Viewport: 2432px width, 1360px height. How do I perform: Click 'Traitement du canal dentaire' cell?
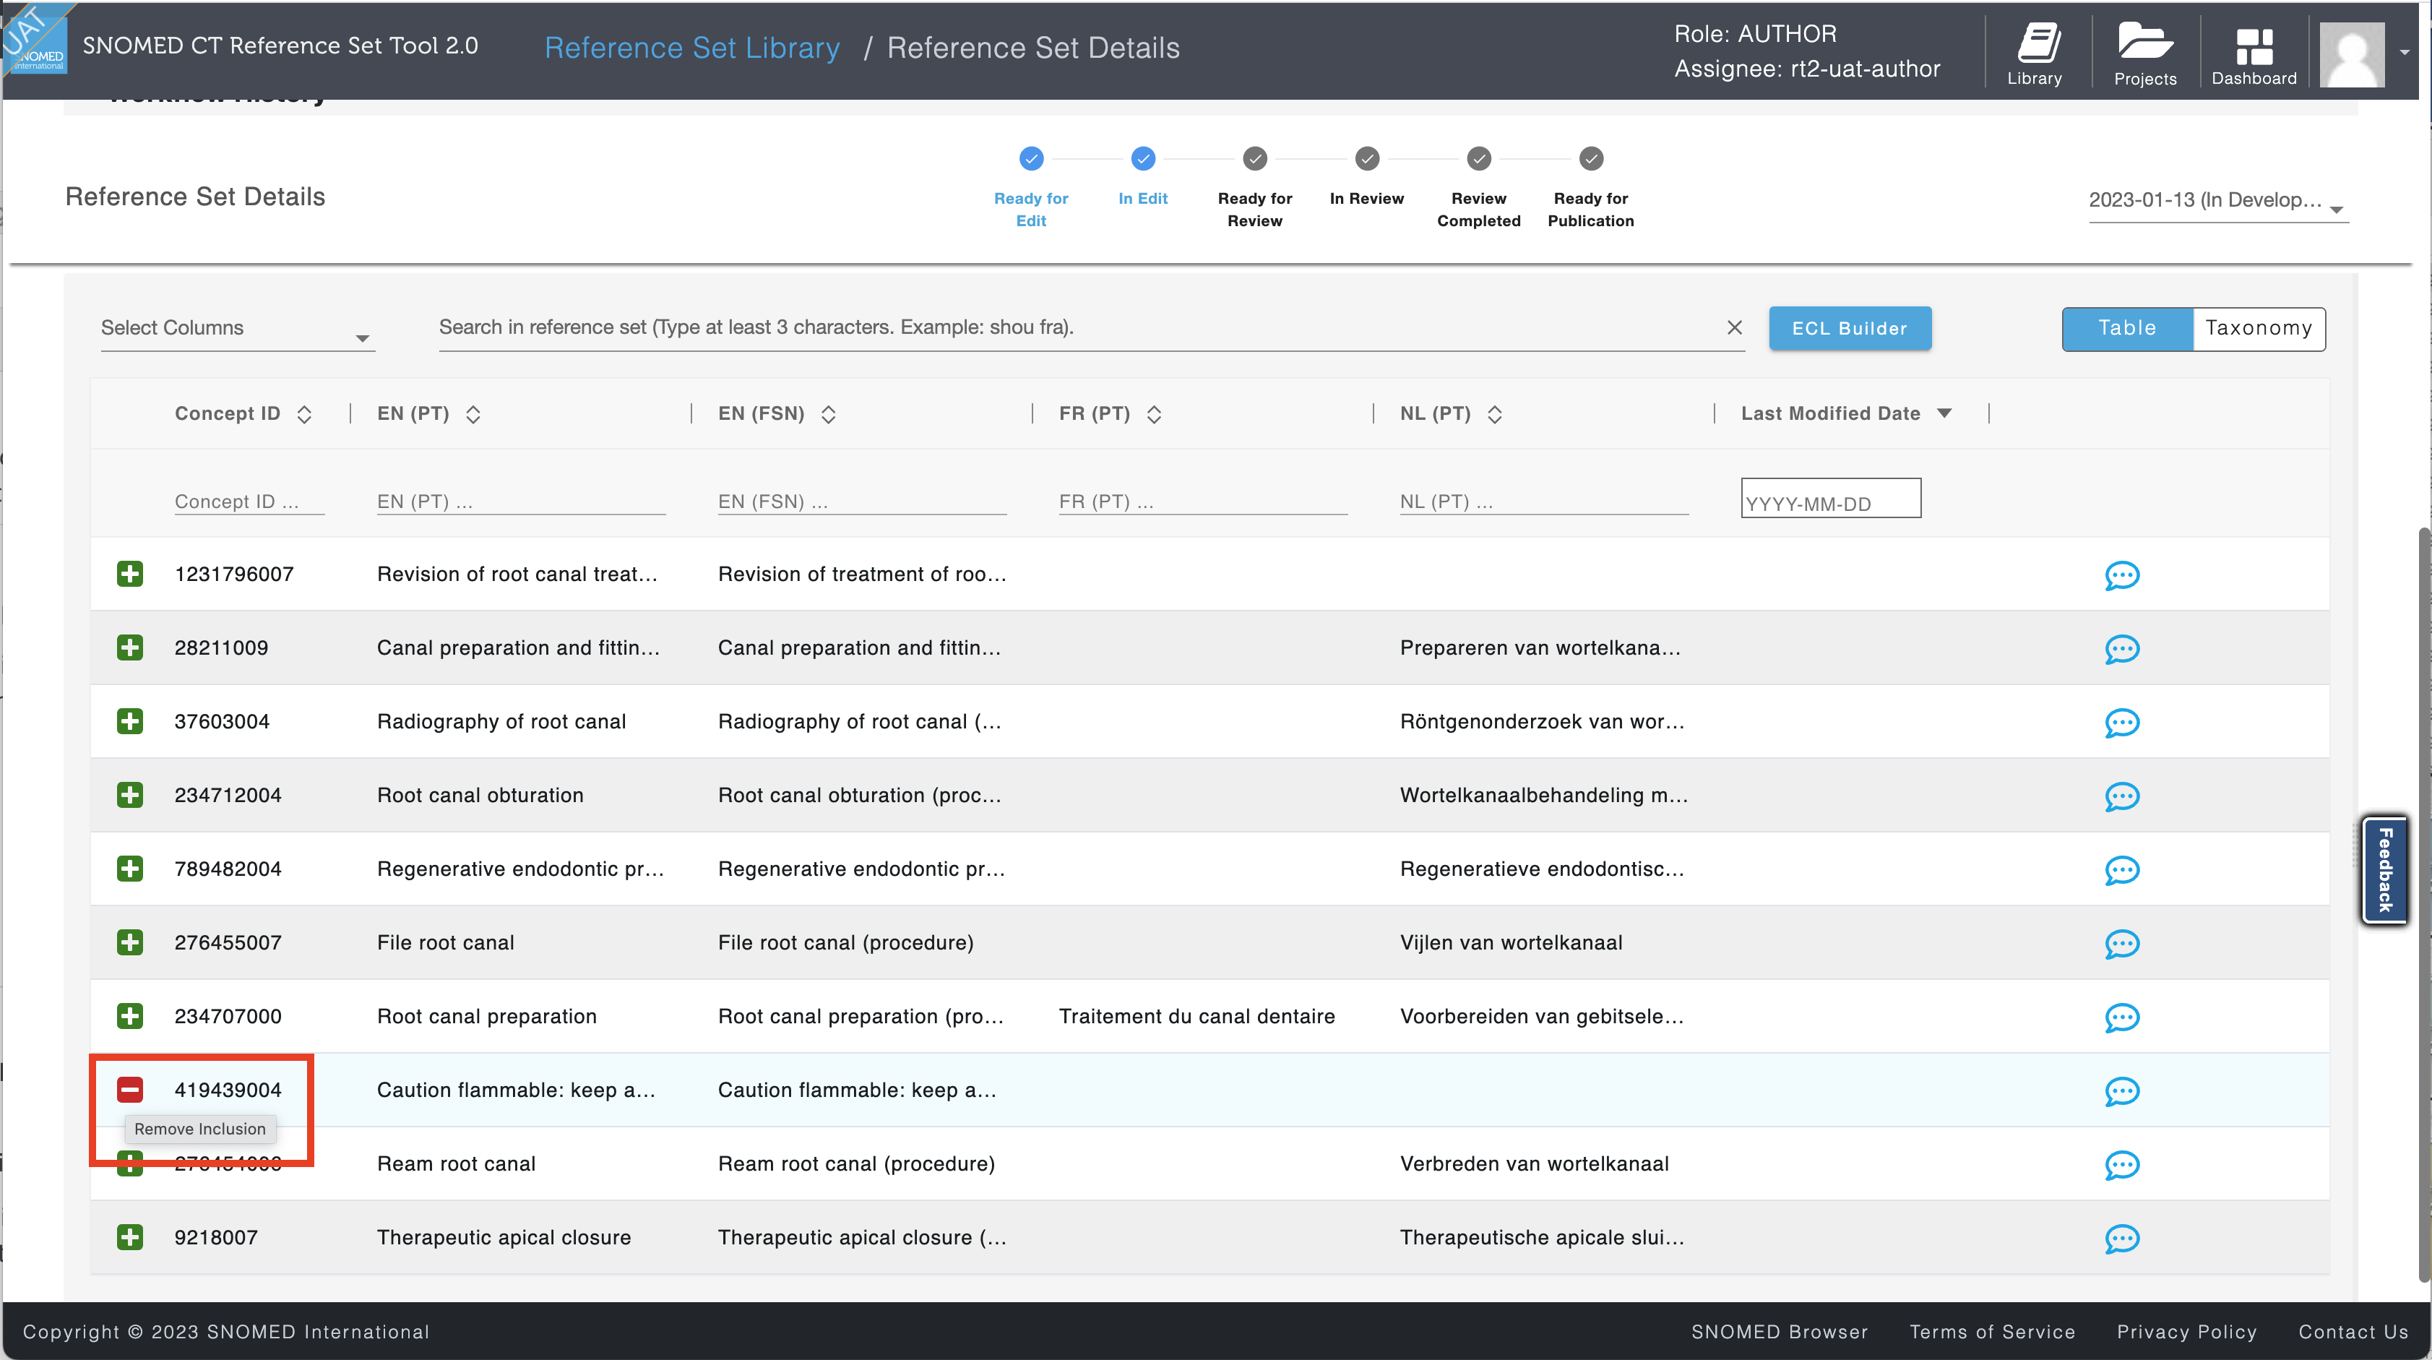(1197, 1016)
